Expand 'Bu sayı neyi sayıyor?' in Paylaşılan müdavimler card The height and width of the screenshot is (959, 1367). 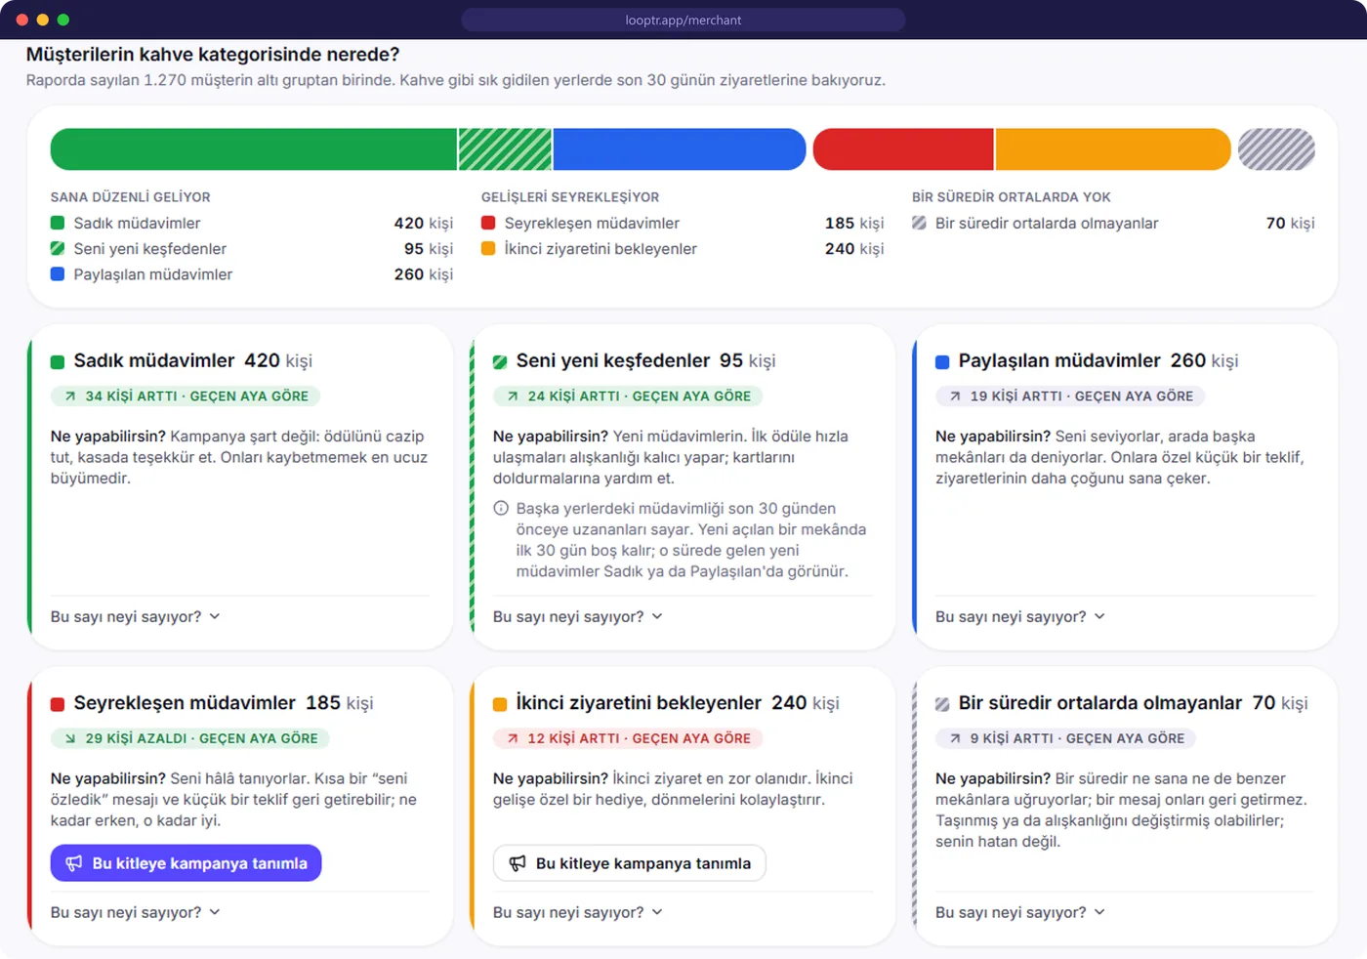point(1020,617)
